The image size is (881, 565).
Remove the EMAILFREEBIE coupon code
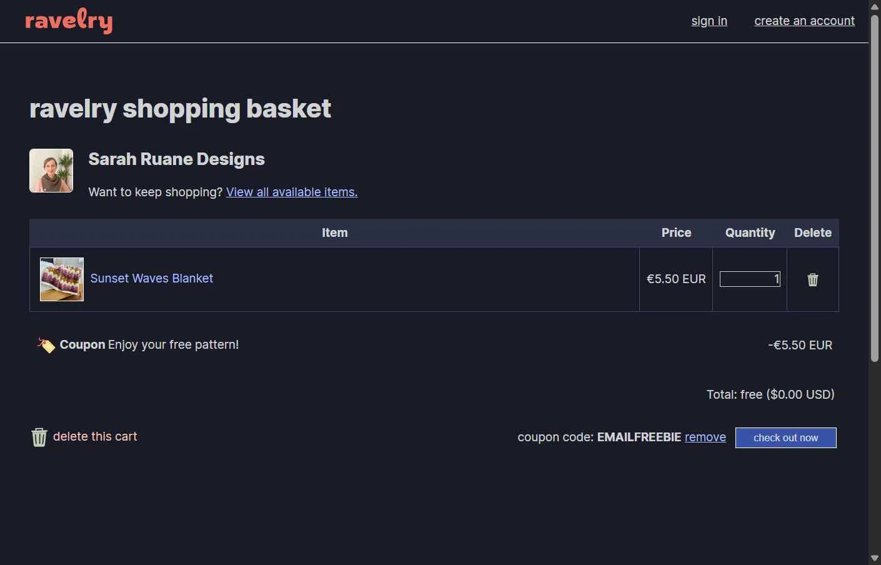pos(705,437)
